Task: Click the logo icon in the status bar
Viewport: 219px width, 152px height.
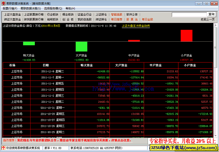Action: point(3,148)
